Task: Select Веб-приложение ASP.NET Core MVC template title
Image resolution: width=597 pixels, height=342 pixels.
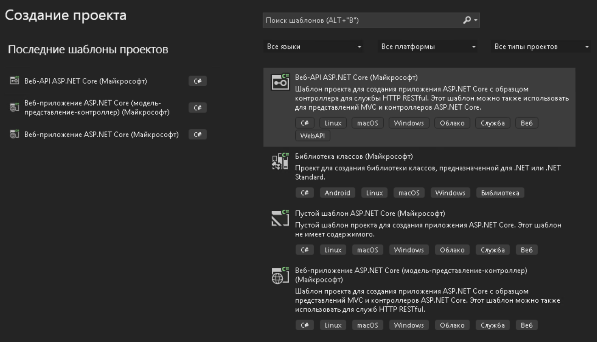Action: pos(410,270)
